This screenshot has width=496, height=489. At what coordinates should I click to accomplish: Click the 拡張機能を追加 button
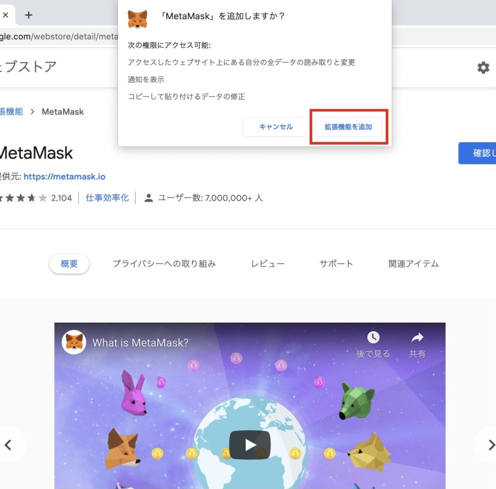(348, 127)
